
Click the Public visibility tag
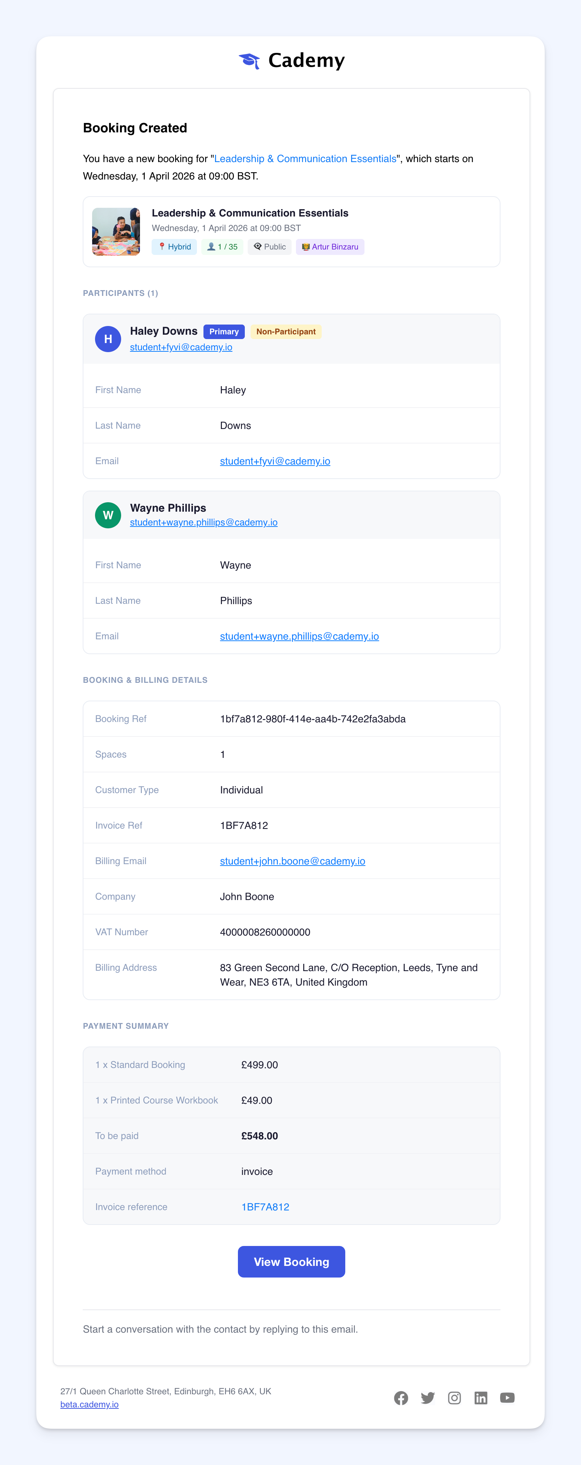coord(270,247)
